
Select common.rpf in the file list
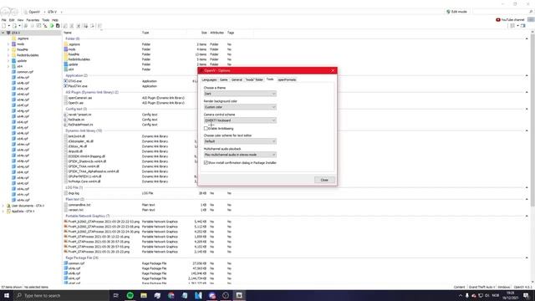coord(76,263)
